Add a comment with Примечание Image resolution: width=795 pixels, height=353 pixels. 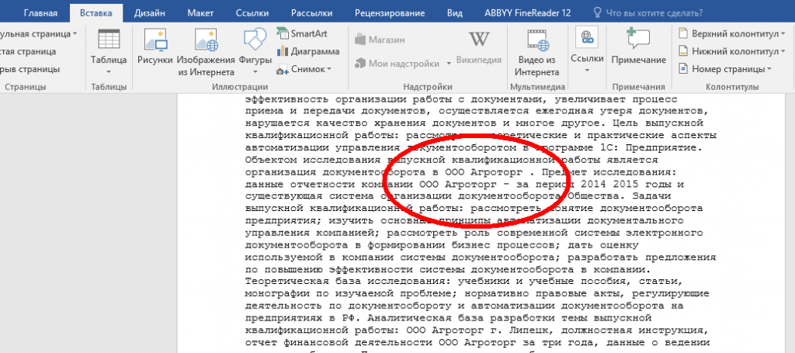coord(638,47)
